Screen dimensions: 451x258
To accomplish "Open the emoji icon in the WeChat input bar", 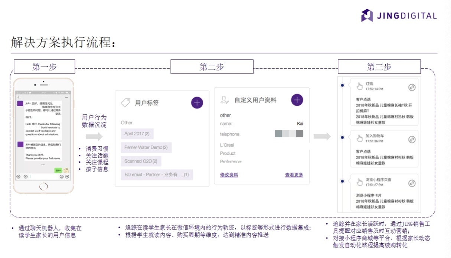I will pyautogui.click(x=62, y=177).
